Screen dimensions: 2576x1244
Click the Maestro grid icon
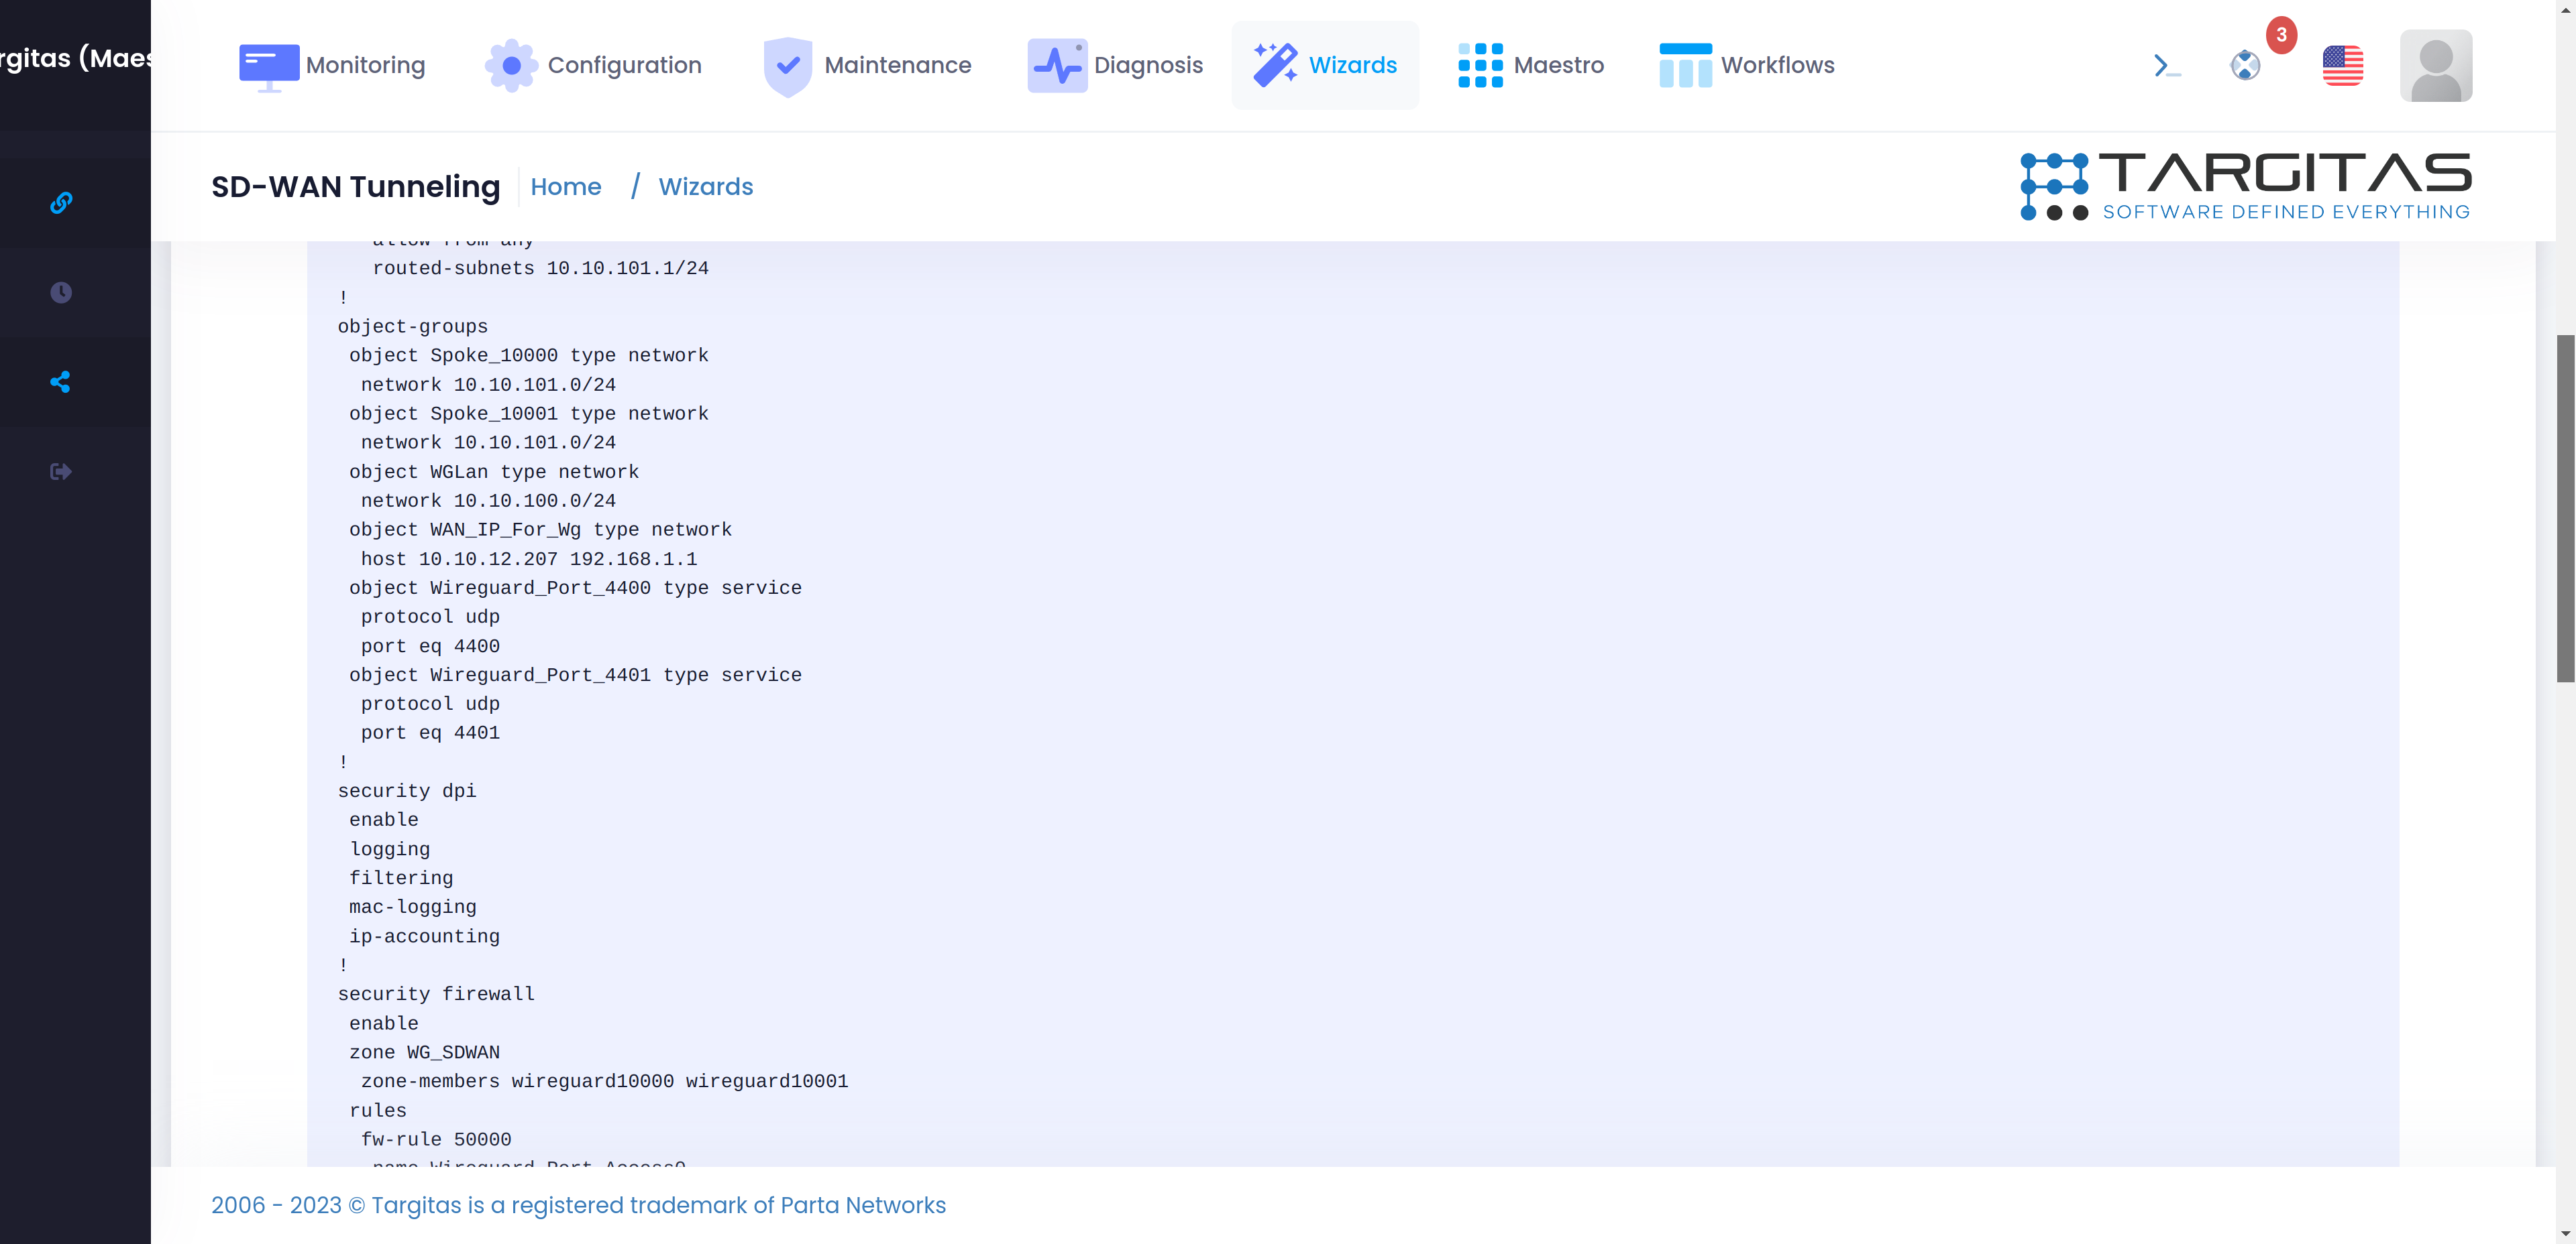pyautogui.click(x=1480, y=65)
